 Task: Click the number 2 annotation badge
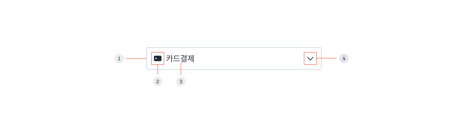(158, 81)
